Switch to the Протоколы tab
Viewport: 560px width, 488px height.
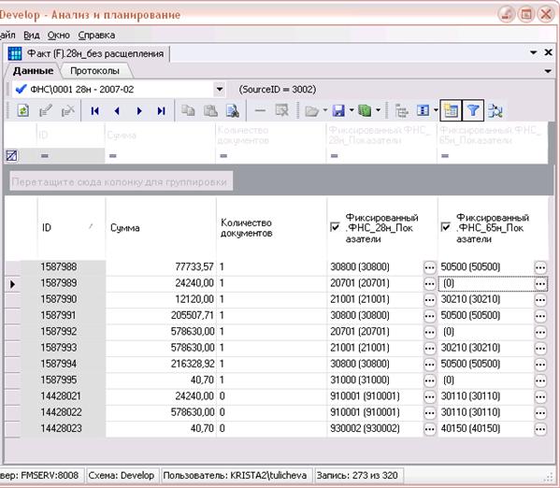click(x=94, y=71)
